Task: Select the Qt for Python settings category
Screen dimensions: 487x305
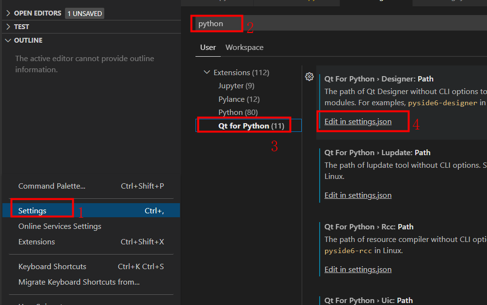Action: 243,125
